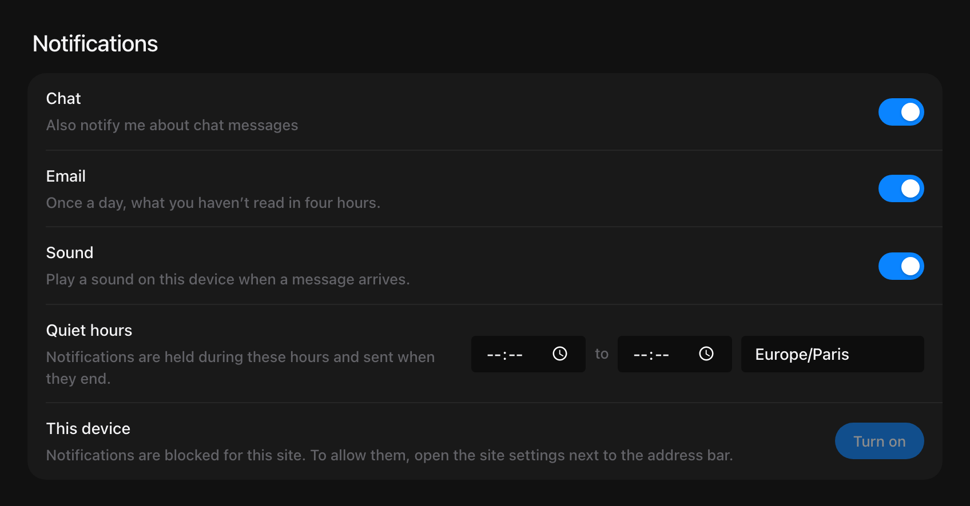The image size is (970, 506).
Task: Click the Chat setting label
Action: coord(63,99)
